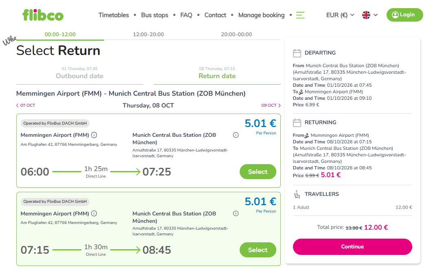Click the Select Return heading
The height and width of the screenshot is (270, 424).
click(58, 50)
